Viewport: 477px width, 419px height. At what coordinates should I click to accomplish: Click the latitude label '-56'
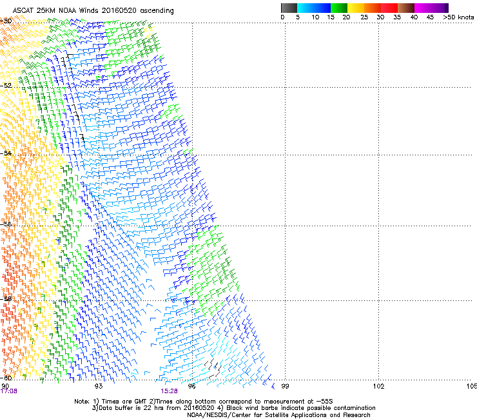click(x=6, y=224)
